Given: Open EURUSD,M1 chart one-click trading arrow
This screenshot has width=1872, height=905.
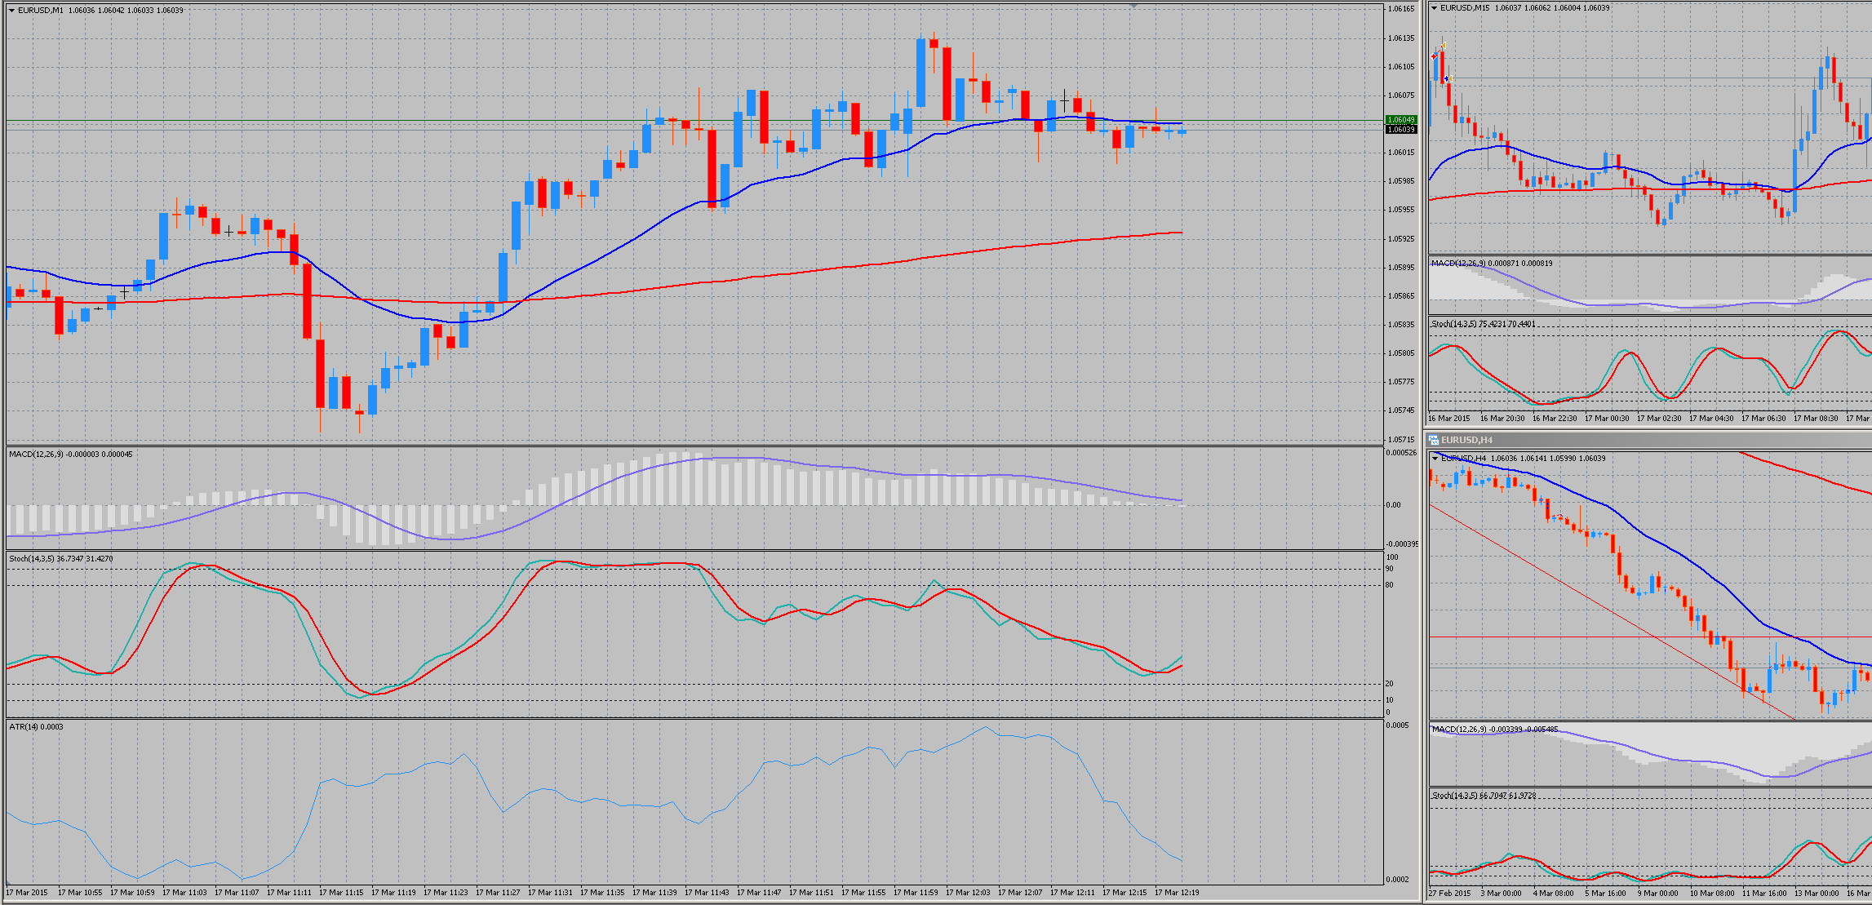Looking at the screenshot, I should pyautogui.click(x=11, y=11).
